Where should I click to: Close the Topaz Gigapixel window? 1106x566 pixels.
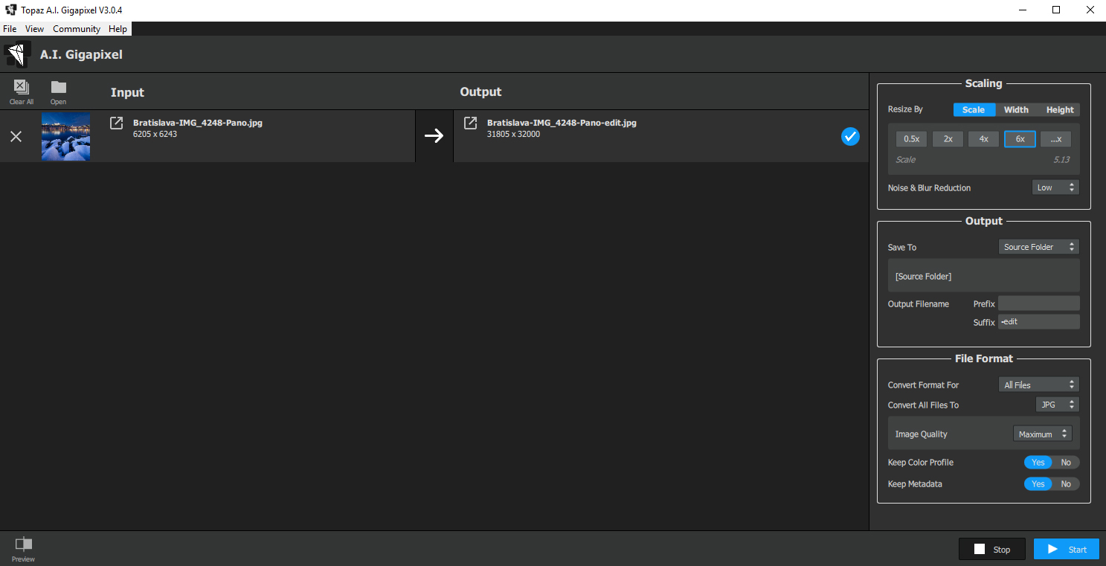coord(1090,10)
